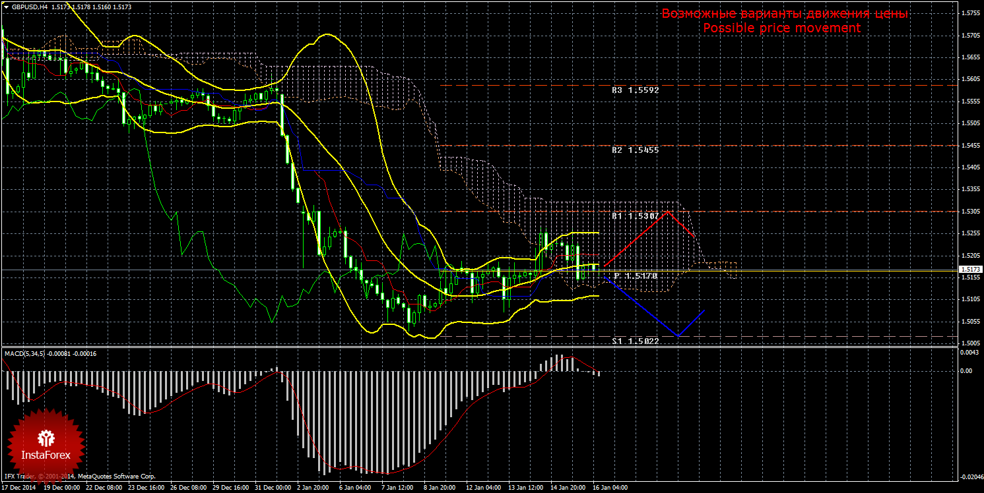Select the R2 1.5455 resistance label
Image resolution: width=984 pixels, height=493 pixels.
pos(635,150)
